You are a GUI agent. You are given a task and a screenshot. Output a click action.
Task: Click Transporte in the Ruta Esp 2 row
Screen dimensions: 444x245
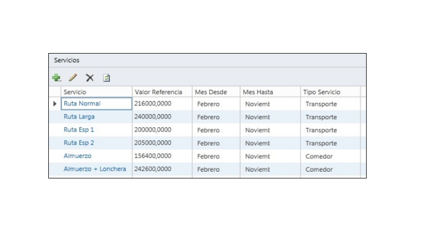pyautogui.click(x=321, y=143)
